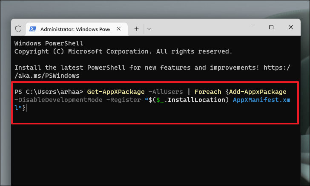
Task: Click the empty terminal area below the command
Action: (x=156, y=154)
